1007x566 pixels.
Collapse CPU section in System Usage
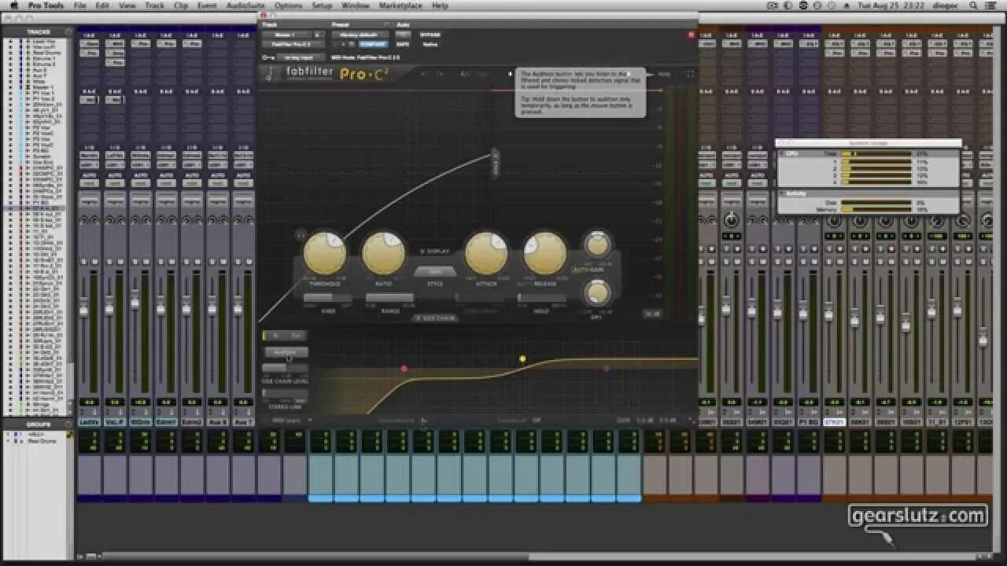pyautogui.click(x=781, y=153)
